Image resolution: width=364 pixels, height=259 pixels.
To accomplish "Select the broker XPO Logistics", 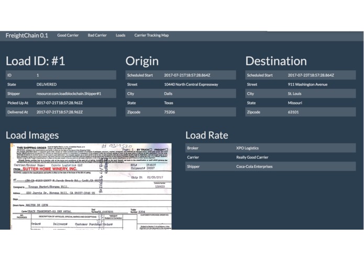I will [x=247, y=148].
